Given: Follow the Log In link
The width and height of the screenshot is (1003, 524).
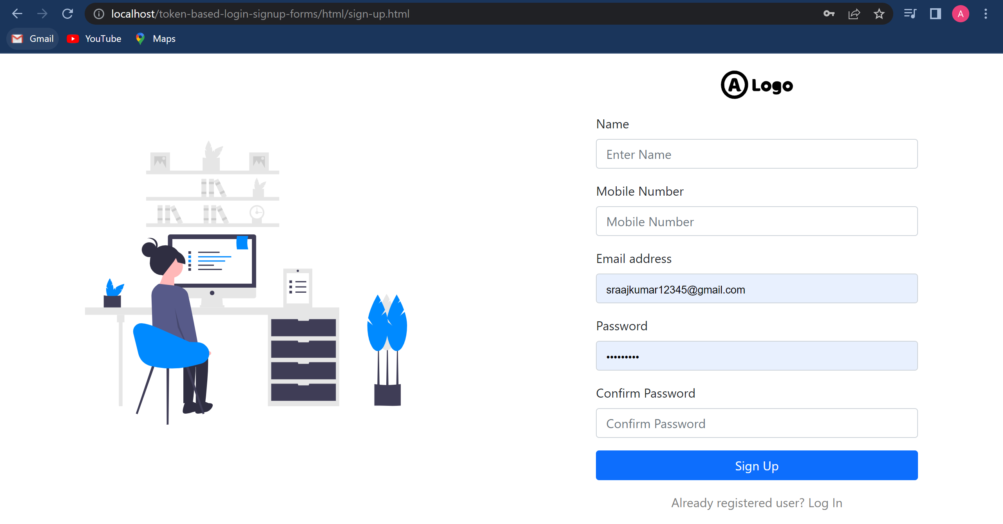Looking at the screenshot, I should pos(825,503).
